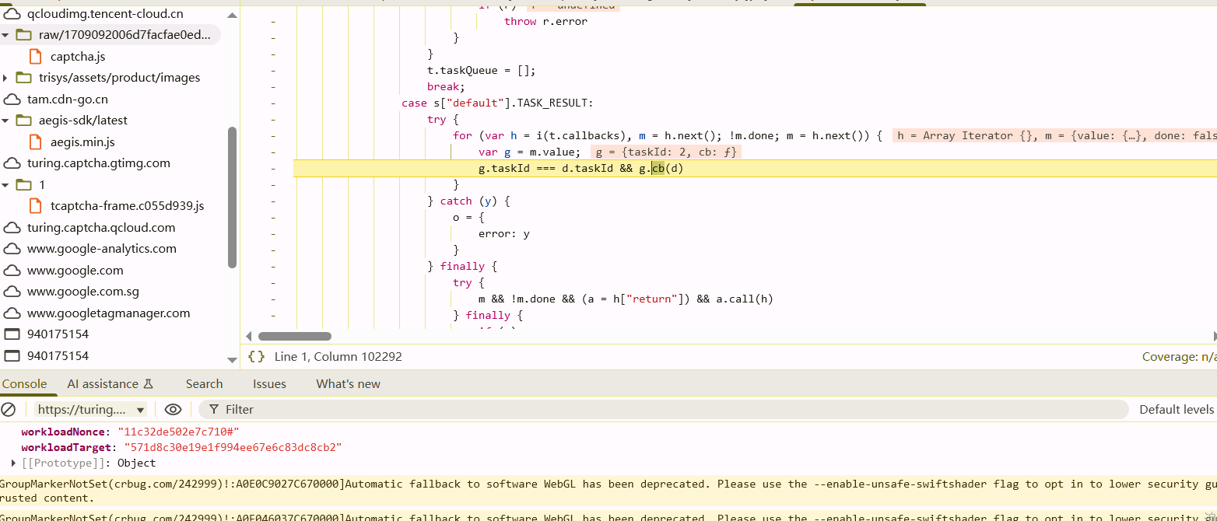Collapse the aegis-sdk/latest folder
This screenshot has width=1217, height=521.
[x=6, y=121]
